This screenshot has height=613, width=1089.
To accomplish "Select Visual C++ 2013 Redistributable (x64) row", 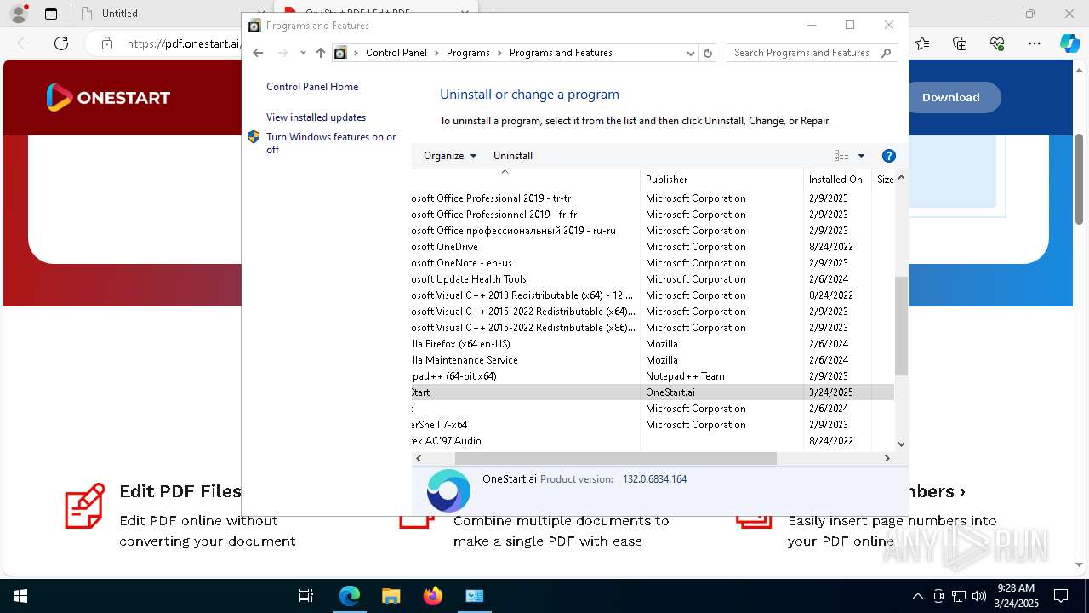I will 653,295.
